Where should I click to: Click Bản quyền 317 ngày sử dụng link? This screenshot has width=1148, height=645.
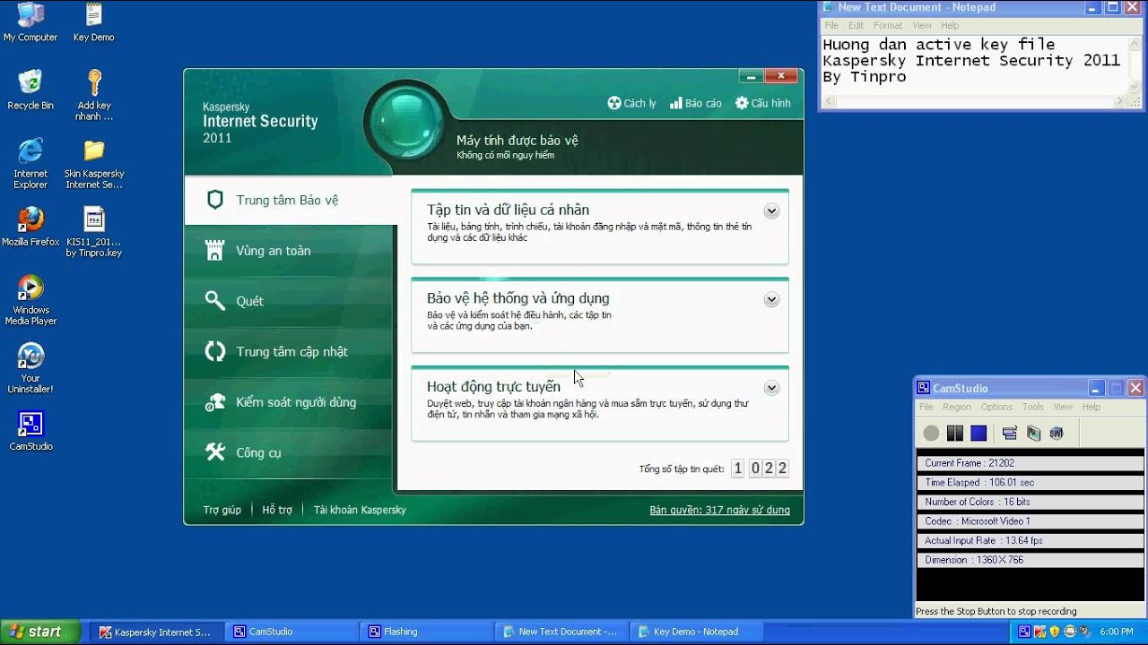pos(719,510)
